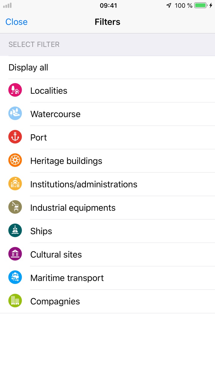Tap the teal Ships icon

pyautogui.click(x=15, y=231)
